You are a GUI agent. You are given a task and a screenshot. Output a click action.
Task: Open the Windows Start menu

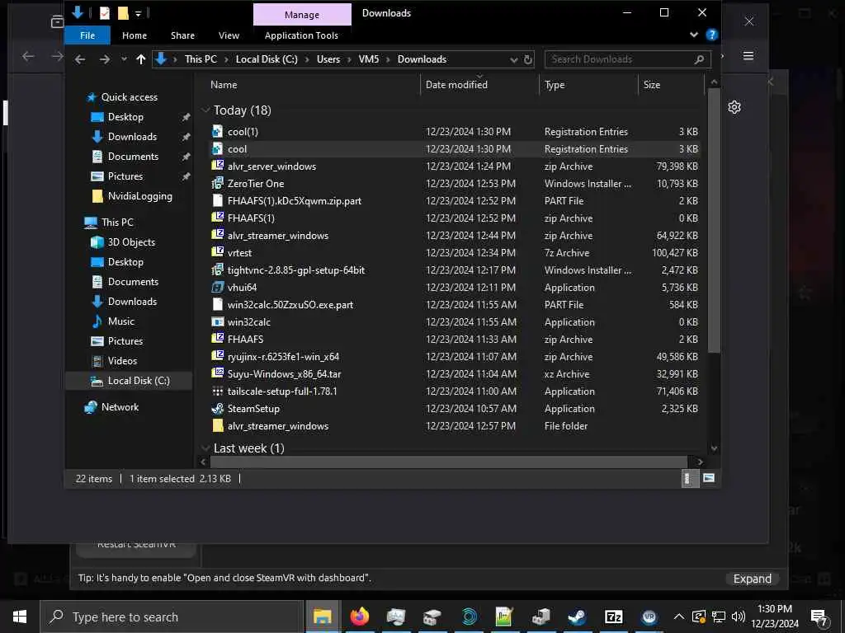20,617
